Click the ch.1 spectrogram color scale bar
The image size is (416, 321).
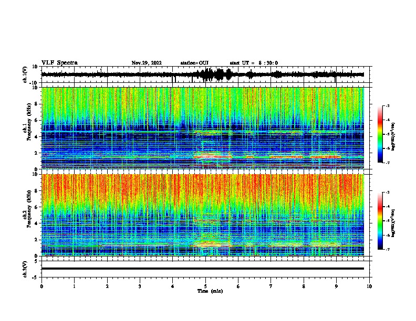(x=380, y=134)
